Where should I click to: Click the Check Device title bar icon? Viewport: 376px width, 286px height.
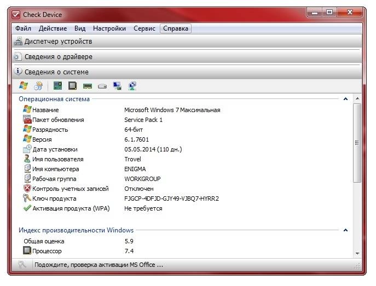tap(16, 15)
